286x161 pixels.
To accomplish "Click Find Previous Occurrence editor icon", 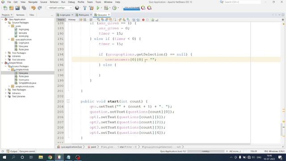I will tap(102, 20).
